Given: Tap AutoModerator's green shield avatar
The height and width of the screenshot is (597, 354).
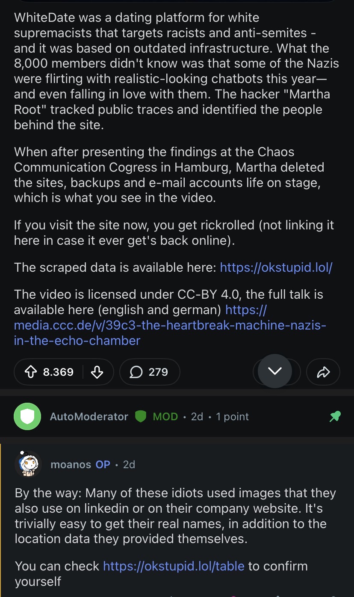Looking at the screenshot, I should (27, 416).
